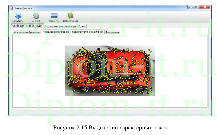This screenshot has width=217, height=135.
Task: Click the Классификатор title bar text
Action: (x=24, y=8)
